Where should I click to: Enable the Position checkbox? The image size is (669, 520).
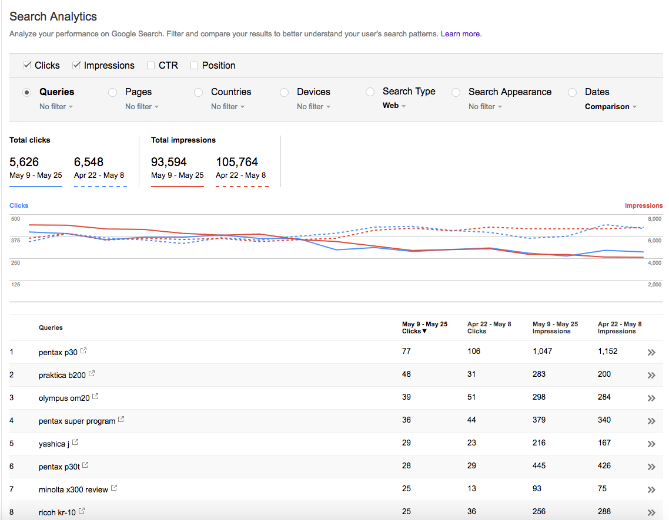[194, 65]
